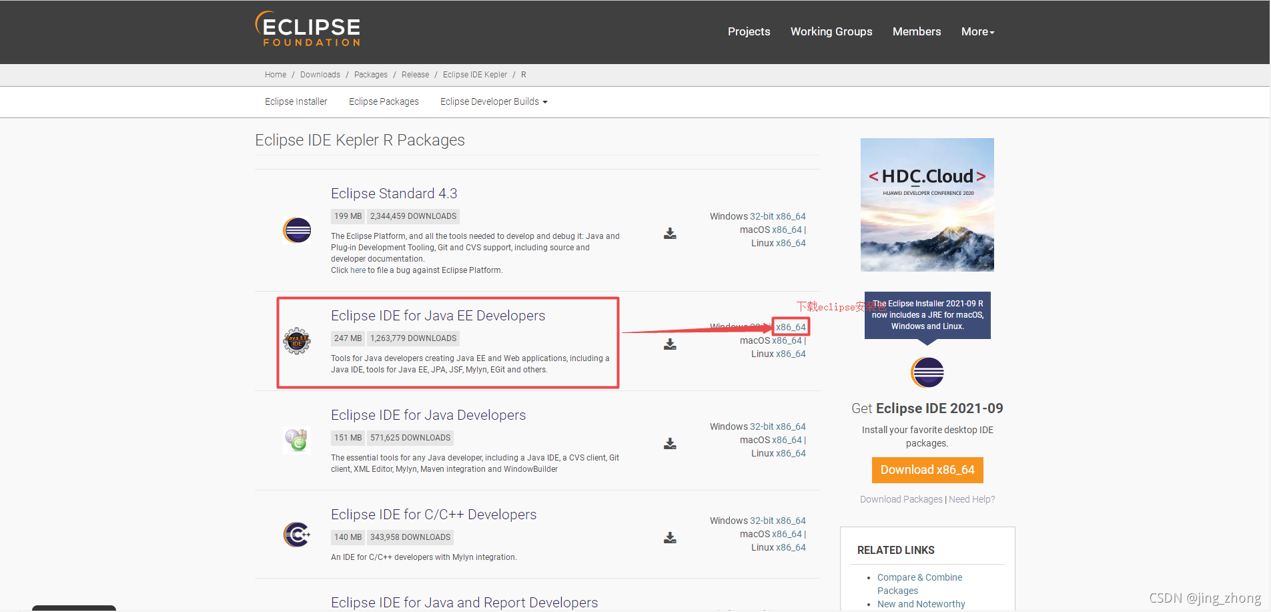Click Linux x86_64 link for C/C++ Developers

pyautogui.click(x=791, y=547)
